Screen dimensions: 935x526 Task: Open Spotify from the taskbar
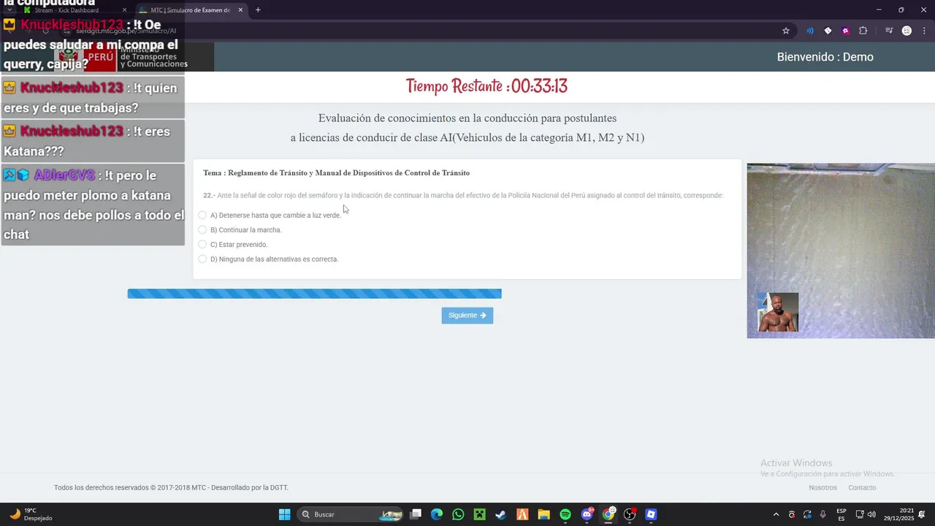tap(565, 514)
